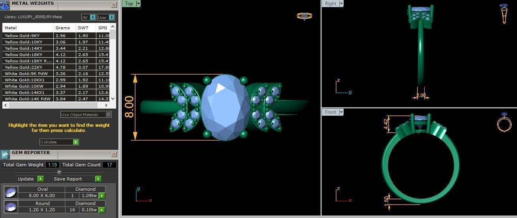Click the green arrow on the Round diamond row
The width and height of the screenshot is (517, 218).
pos(102,210)
